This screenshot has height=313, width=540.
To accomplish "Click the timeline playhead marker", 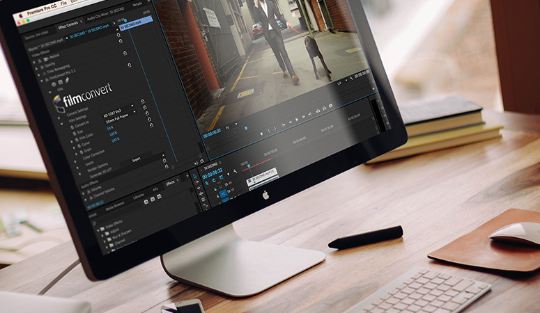I will [x=249, y=166].
